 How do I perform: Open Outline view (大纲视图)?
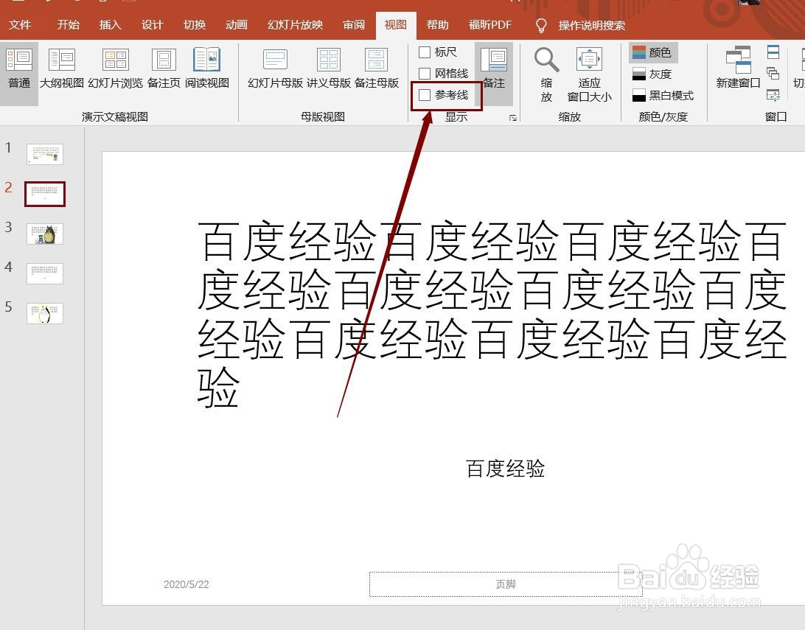[x=62, y=69]
